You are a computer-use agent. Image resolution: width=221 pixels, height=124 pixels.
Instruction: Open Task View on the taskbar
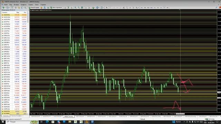(x=41, y=122)
